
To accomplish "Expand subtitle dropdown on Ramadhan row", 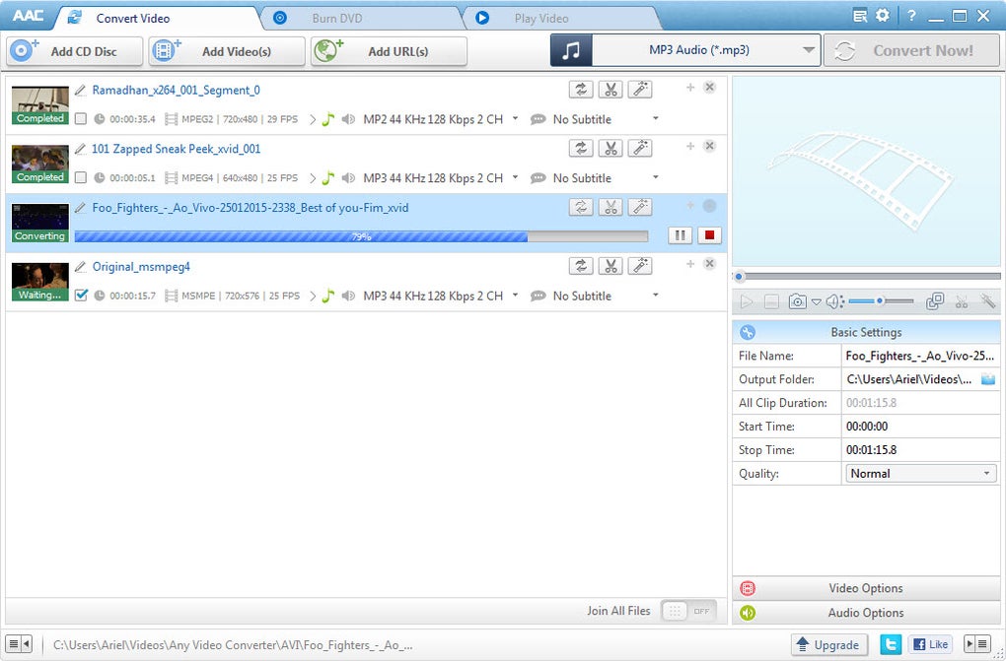I will click(x=655, y=118).
